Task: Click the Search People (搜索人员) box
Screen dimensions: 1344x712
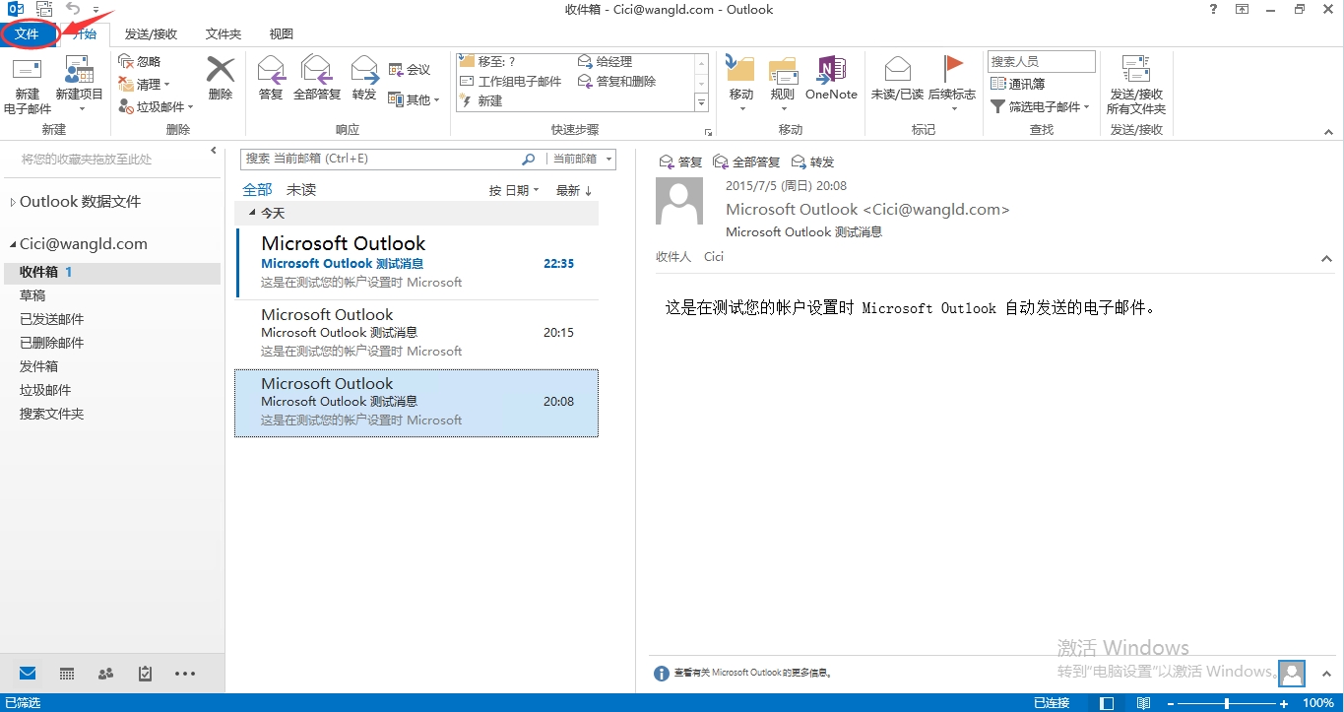Action: coord(1042,61)
